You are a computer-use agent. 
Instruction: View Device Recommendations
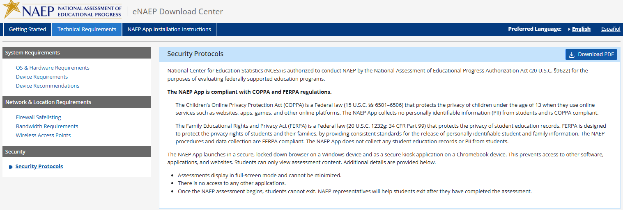point(48,86)
